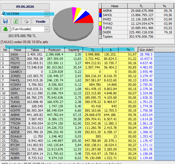Click the white INVES legend swatch
Screen dimensions: 175x164
click(100, 19)
